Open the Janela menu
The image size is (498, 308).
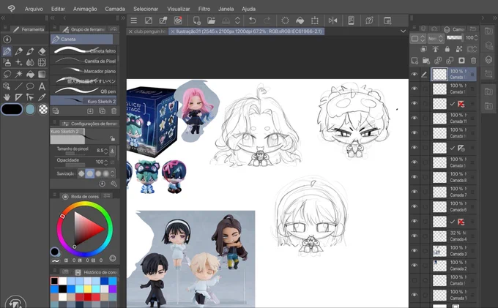click(x=226, y=9)
